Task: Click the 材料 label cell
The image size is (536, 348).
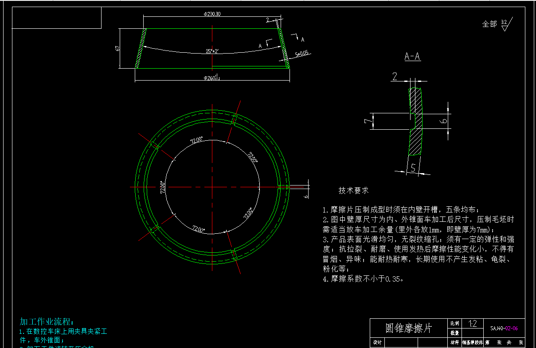Action: [x=454, y=343]
